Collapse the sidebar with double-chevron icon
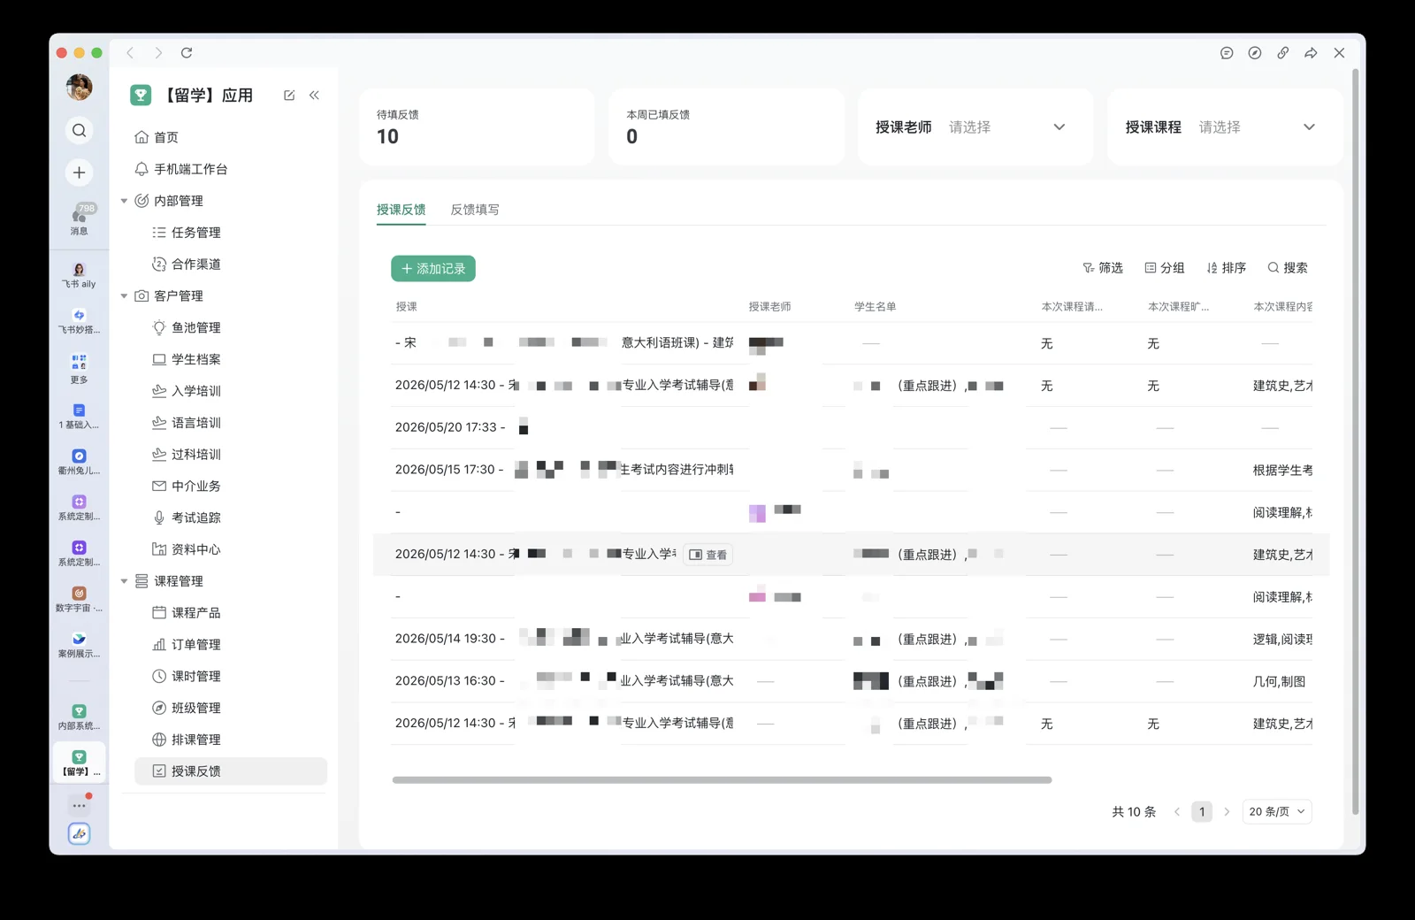The image size is (1415, 920). [x=314, y=96]
